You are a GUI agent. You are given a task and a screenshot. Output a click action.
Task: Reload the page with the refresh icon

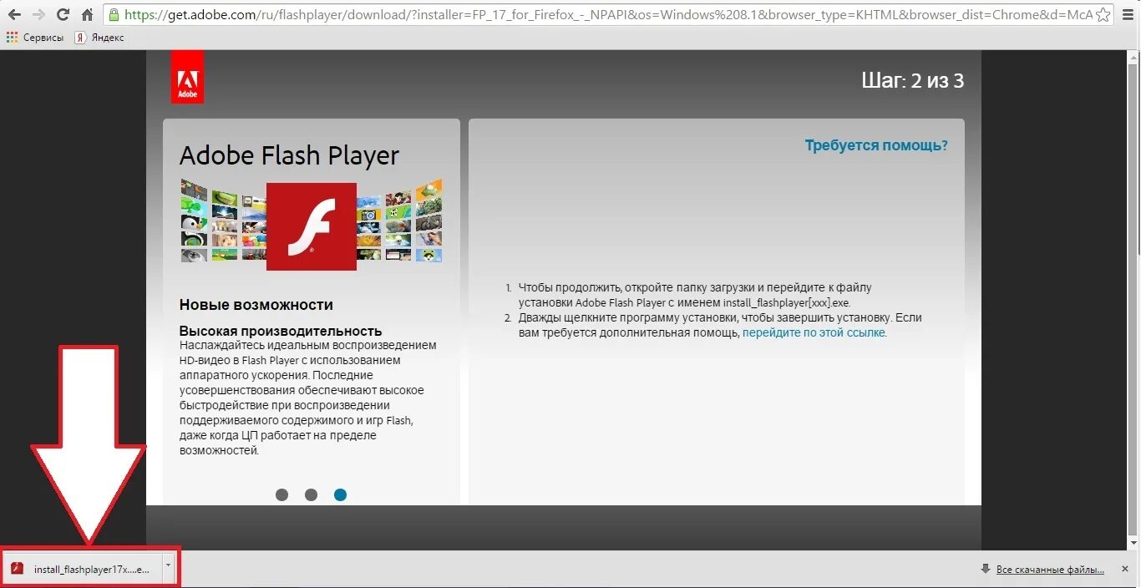[63, 15]
